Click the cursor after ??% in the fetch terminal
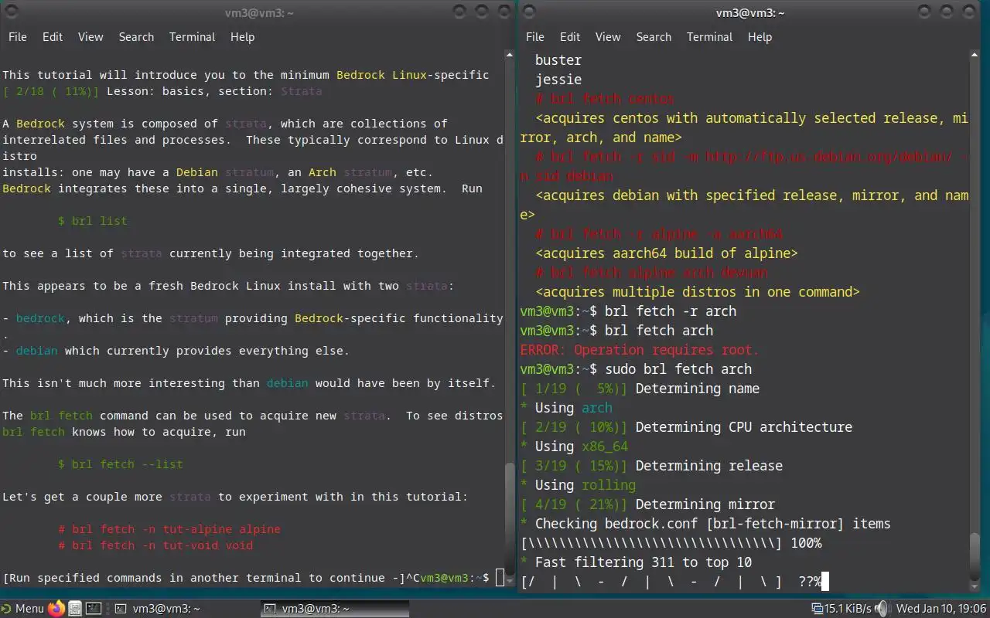 click(x=824, y=582)
